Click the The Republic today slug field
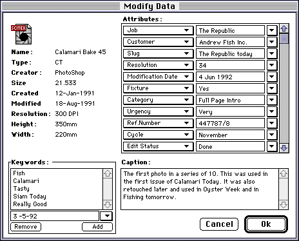This screenshot has height=241, width=299. [x=230, y=53]
